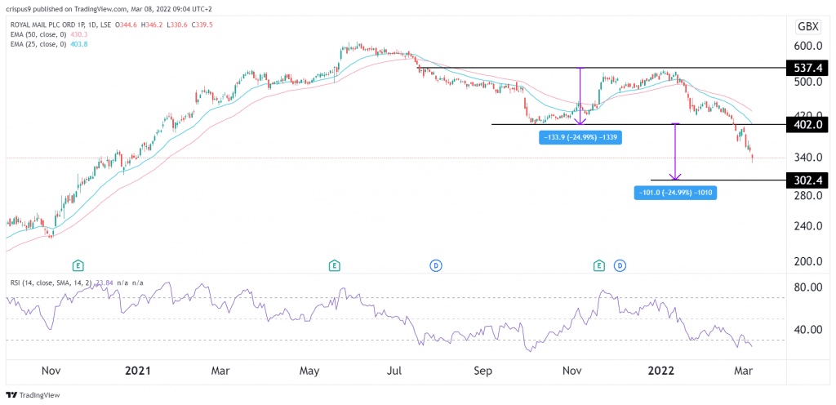Click the 240.0 price axis value
The width and height of the screenshot is (836, 405).
click(807, 226)
